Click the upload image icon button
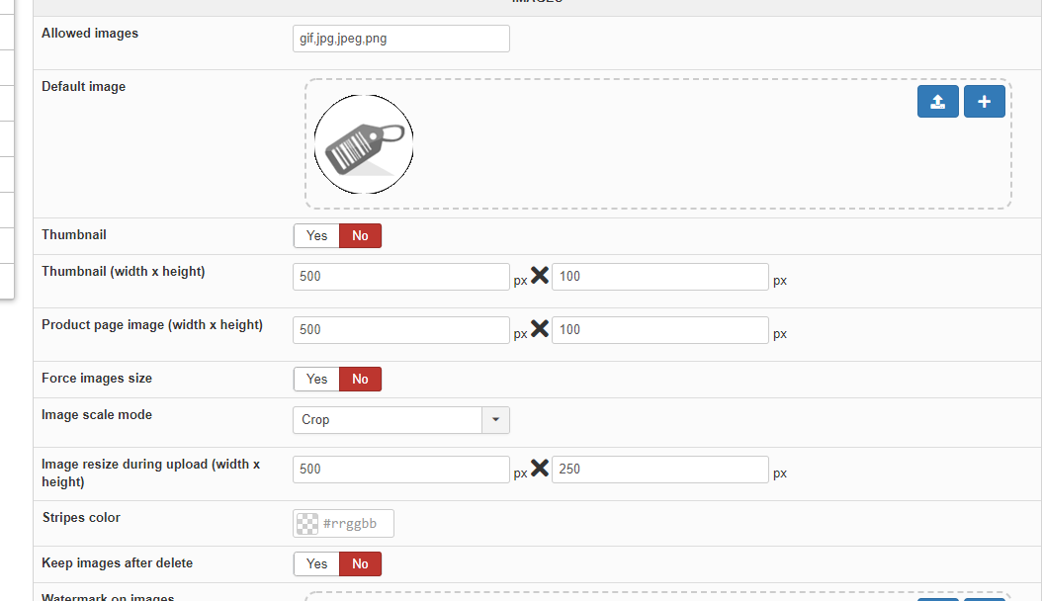Screen dimensions: 1043x601 pyautogui.click(x=937, y=102)
